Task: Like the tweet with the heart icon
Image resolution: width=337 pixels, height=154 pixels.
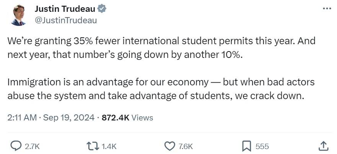Action: pyautogui.click(x=169, y=146)
